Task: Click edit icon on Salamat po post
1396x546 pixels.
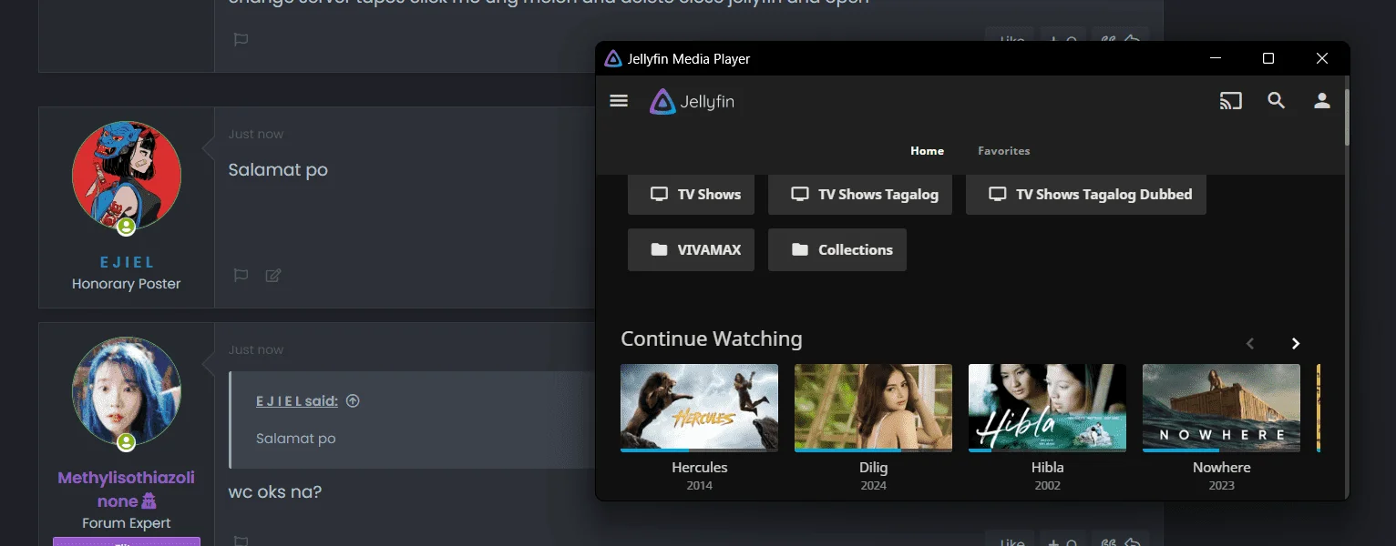Action: click(272, 275)
